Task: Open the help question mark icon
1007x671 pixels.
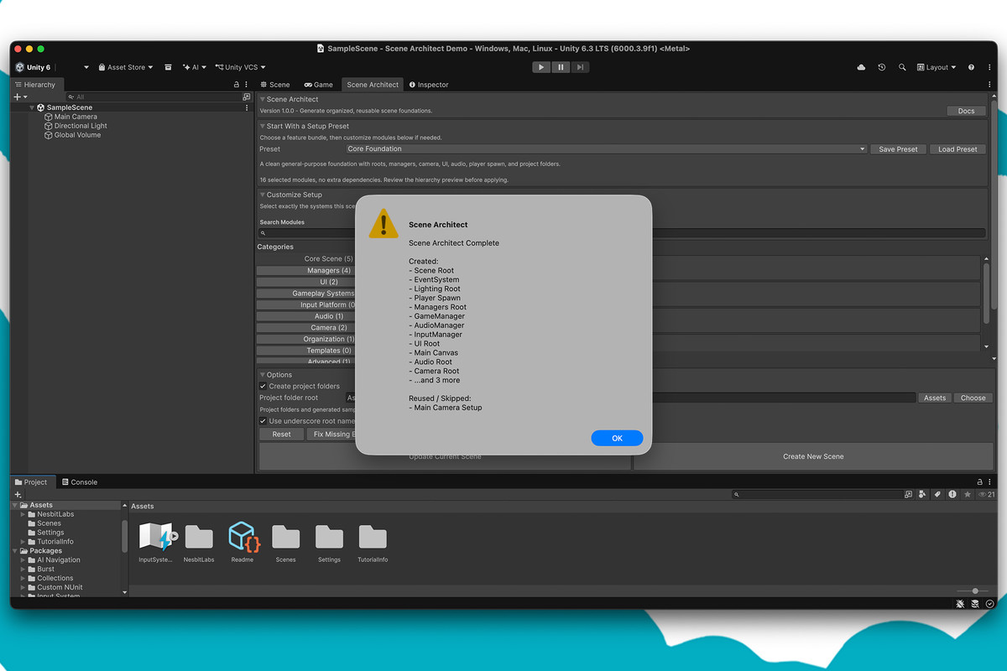Action: tap(971, 67)
